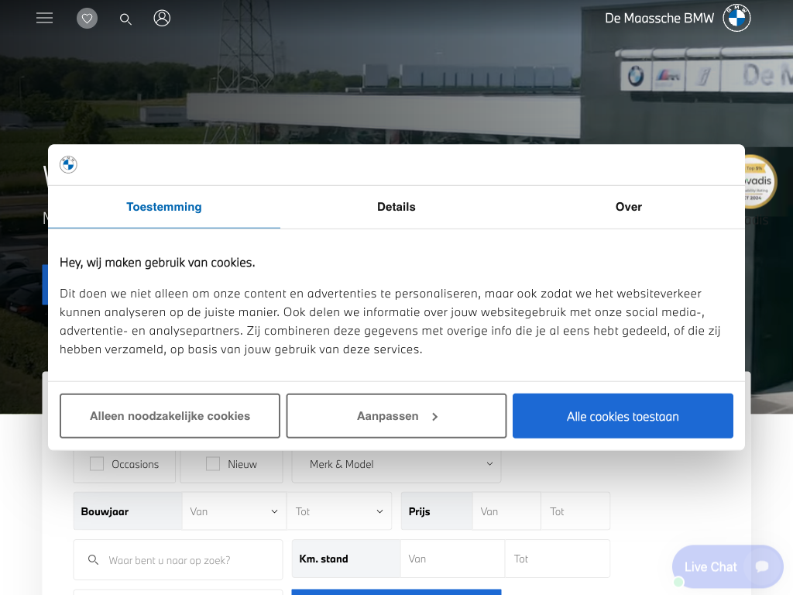Image resolution: width=793 pixels, height=595 pixels.
Task: Switch to the Details tab
Action: click(x=396, y=207)
